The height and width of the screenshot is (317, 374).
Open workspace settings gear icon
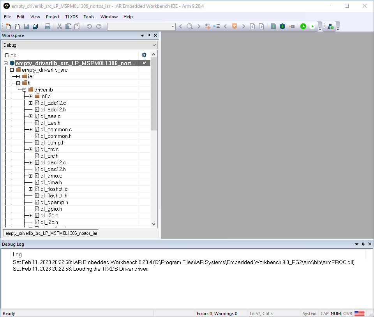point(144,55)
